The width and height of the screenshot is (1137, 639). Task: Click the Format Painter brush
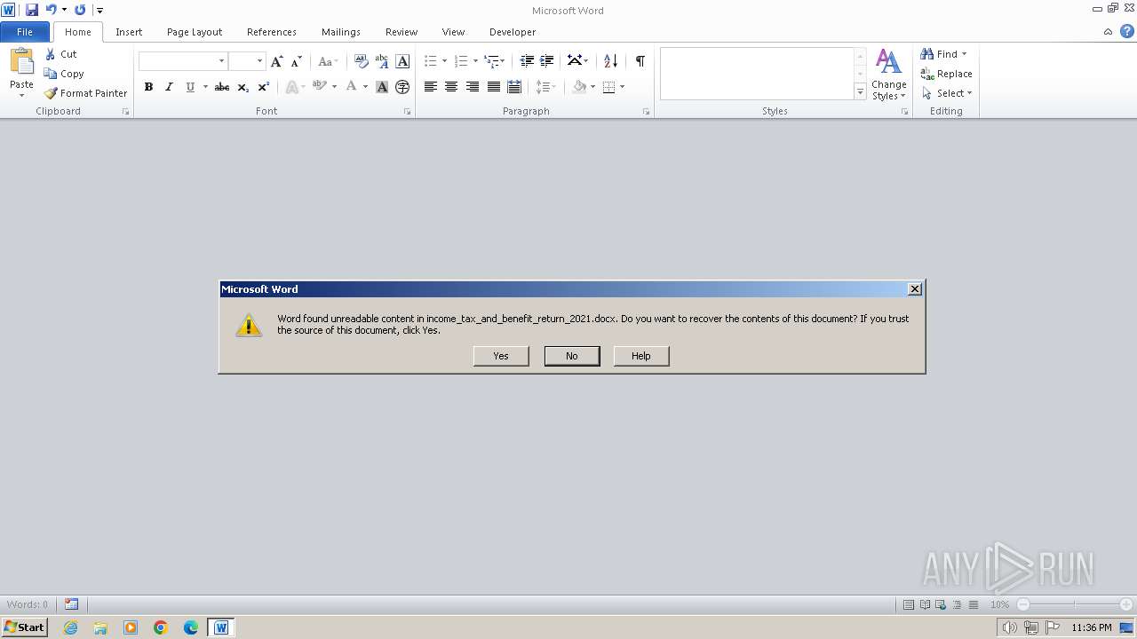pos(51,93)
